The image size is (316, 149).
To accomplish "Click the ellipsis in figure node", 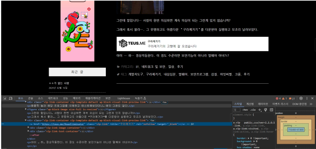I will point(101,109).
